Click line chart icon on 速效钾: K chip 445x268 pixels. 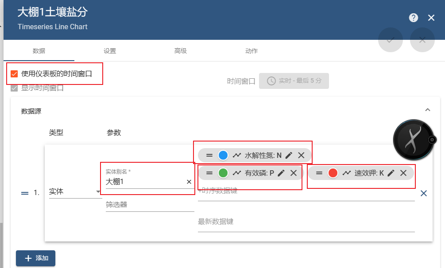click(347, 173)
